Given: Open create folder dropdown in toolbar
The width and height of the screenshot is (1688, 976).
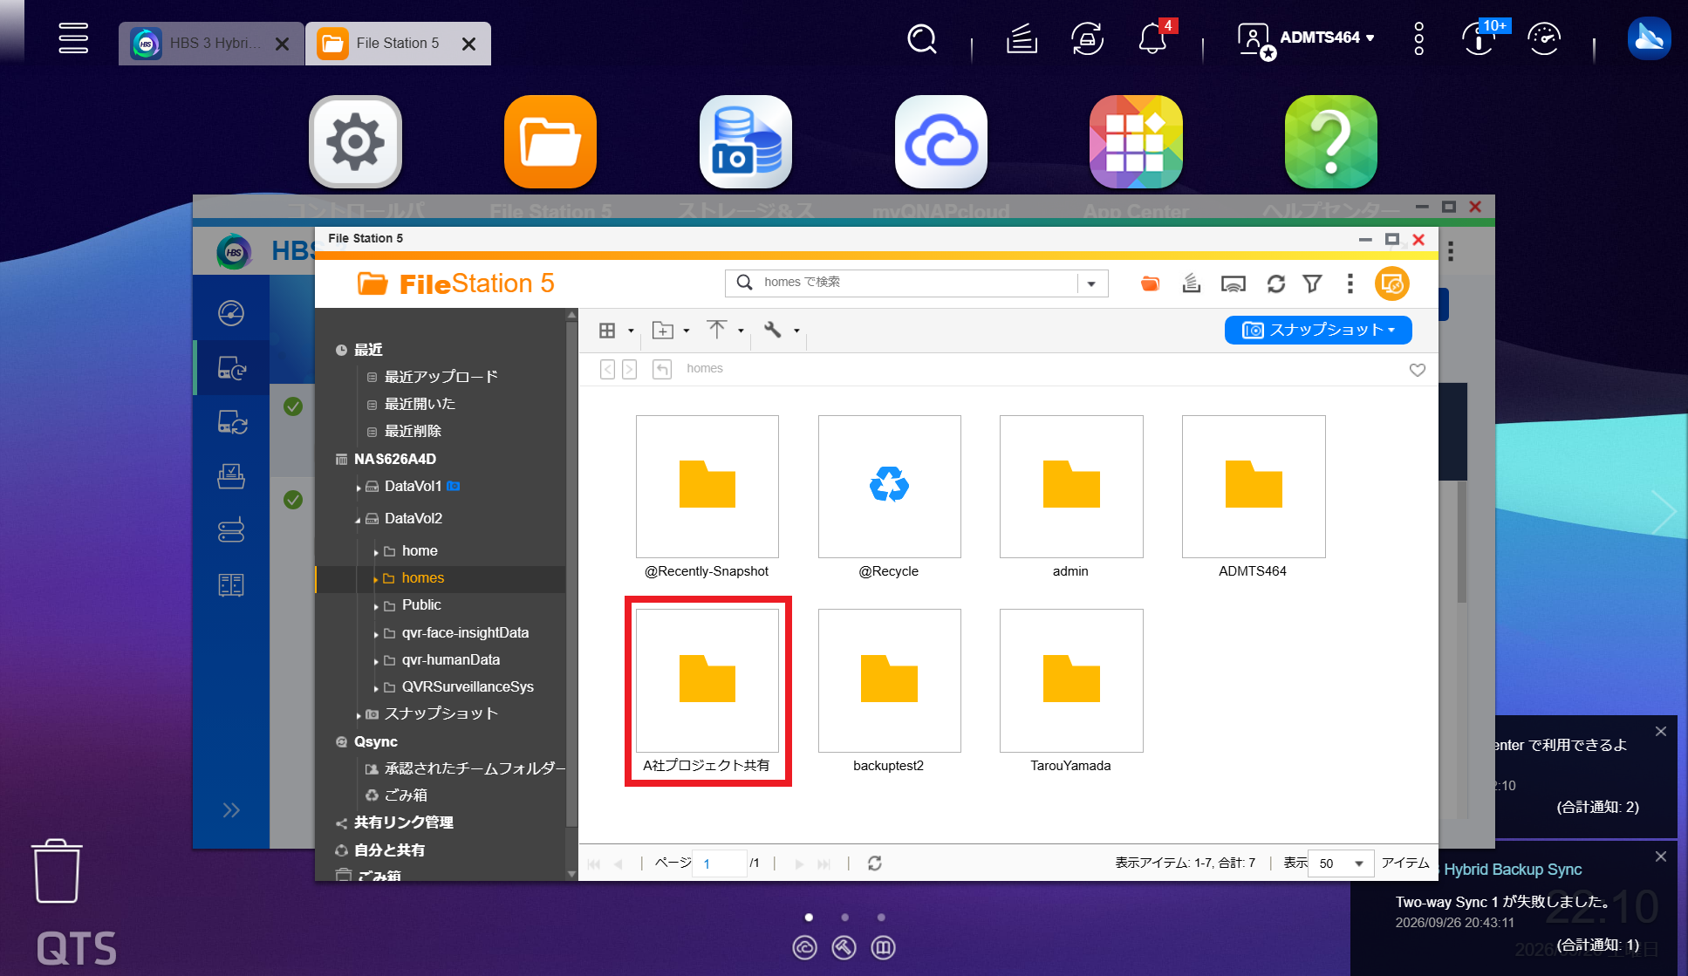Looking at the screenshot, I should point(671,331).
